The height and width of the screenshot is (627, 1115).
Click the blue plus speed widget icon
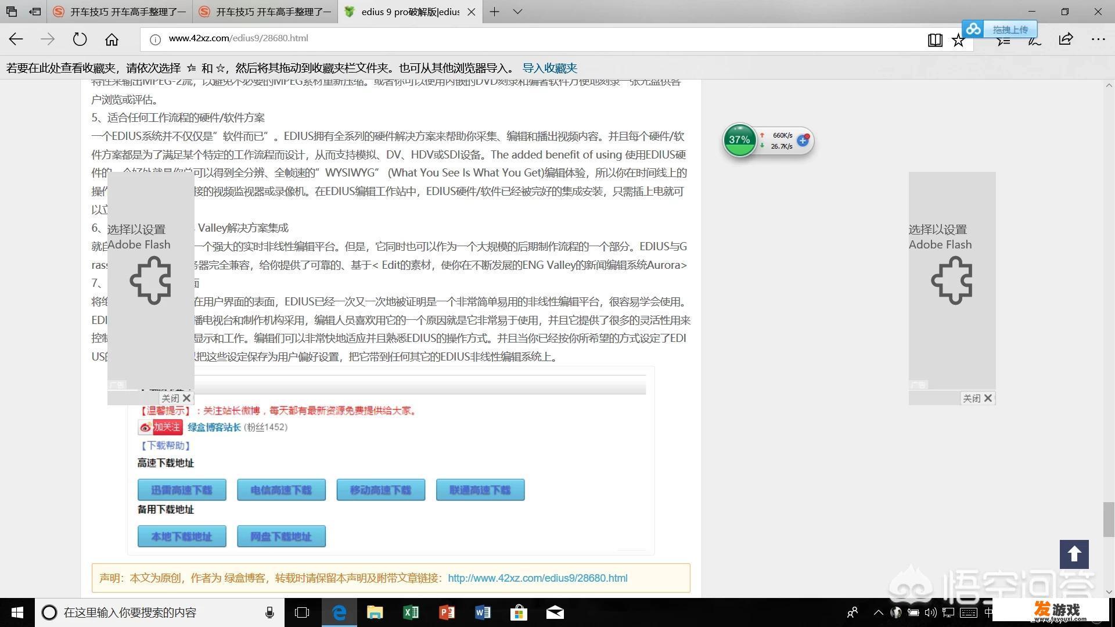(x=803, y=140)
